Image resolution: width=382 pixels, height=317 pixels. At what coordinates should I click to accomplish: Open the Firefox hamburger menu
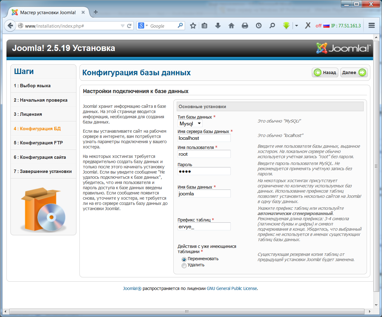coord(372,26)
